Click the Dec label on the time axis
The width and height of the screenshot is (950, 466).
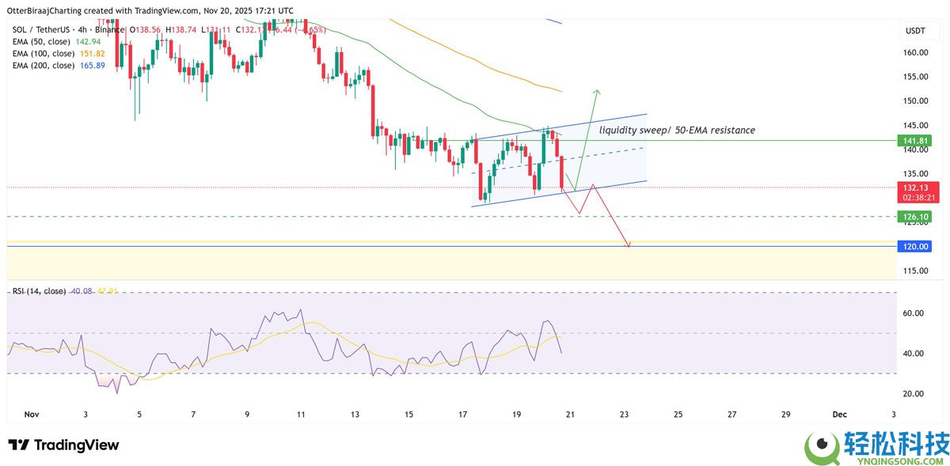(x=841, y=414)
